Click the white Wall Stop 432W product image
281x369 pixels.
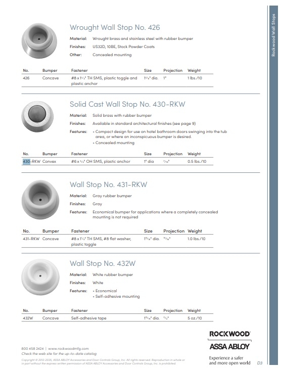[40, 277]
